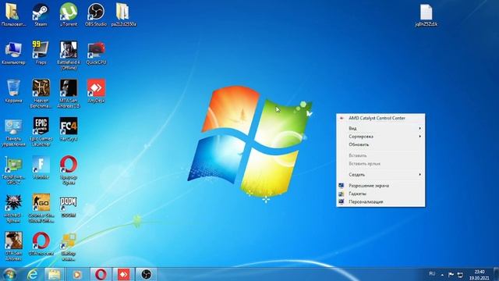Select the TechPowerUp GPU-Z shortcut
The width and height of the screenshot is (499, 281).
coord(13,170)
